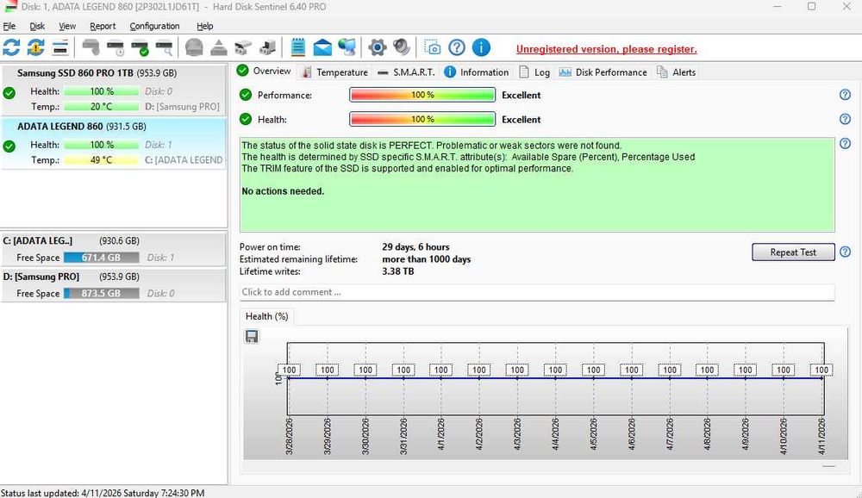Click the "29 days, 6 hours" power on value
The image size is (862, 498).
(x=415, y=246)
